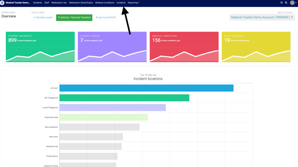Go to Medication Use
Screen dimensions: 298x167
(x=59, y=3)
